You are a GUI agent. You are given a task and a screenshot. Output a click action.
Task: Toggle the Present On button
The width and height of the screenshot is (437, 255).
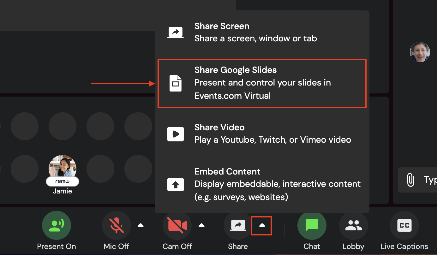click(x=57, y=225)
